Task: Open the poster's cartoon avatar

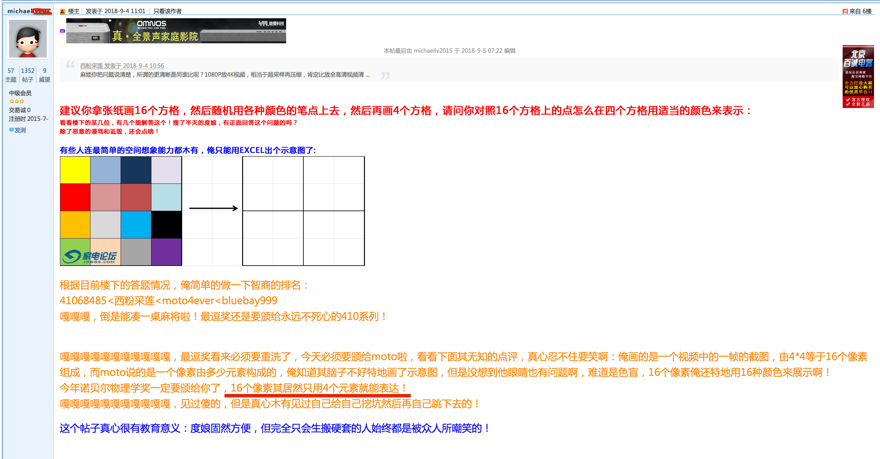Action: click(28, 39)
